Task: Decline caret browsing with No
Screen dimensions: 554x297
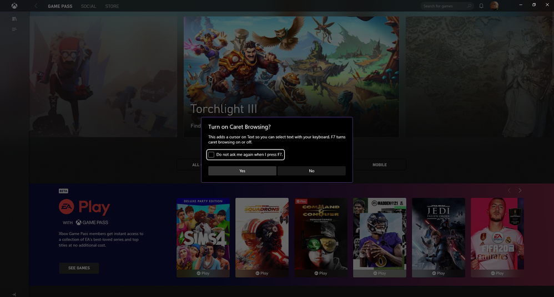Action: (x=311, y=171)
